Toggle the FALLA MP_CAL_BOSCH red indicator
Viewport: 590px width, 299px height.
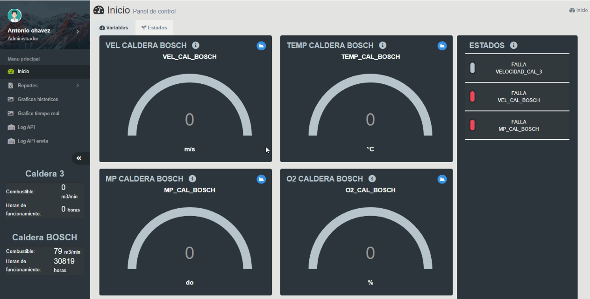click(x=472, y=125)
